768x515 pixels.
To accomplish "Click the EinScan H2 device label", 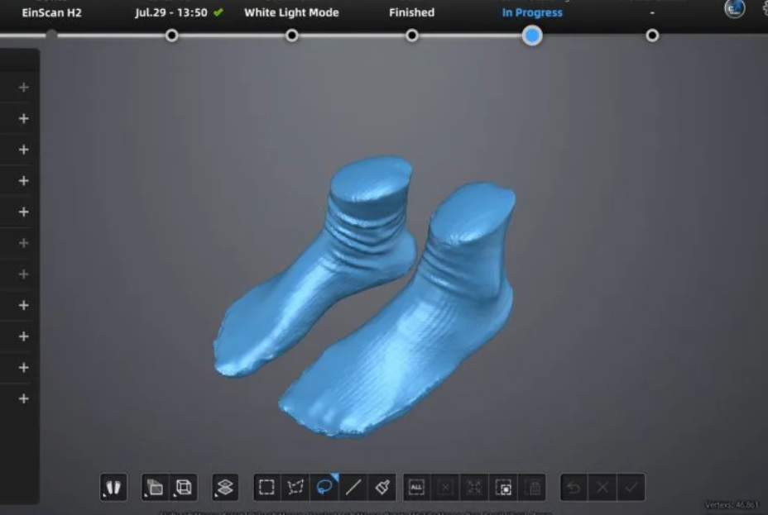I will [52, 12].
